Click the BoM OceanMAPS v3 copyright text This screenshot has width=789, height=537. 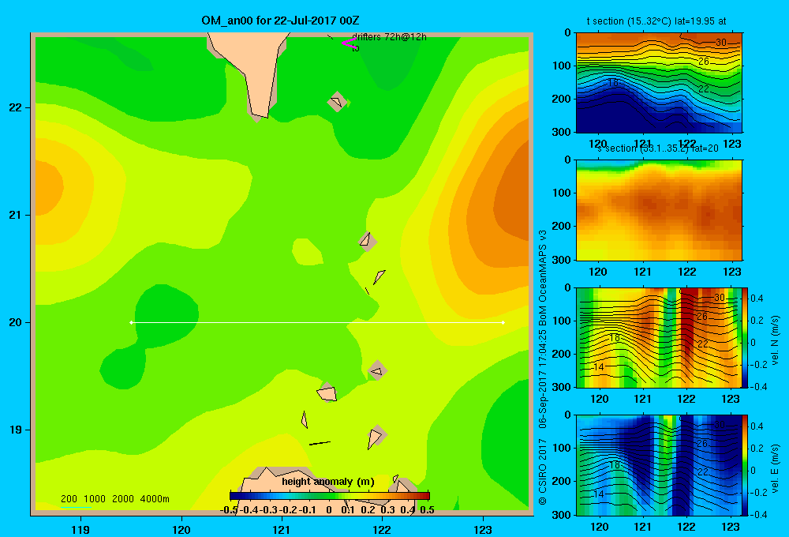click(x=543, y=368)
